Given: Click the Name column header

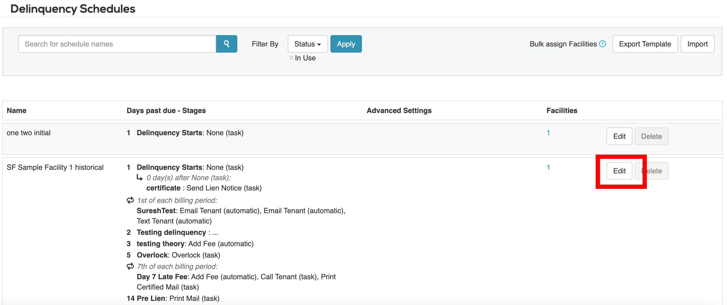Looking at the screenshot, I should point(16,110).
